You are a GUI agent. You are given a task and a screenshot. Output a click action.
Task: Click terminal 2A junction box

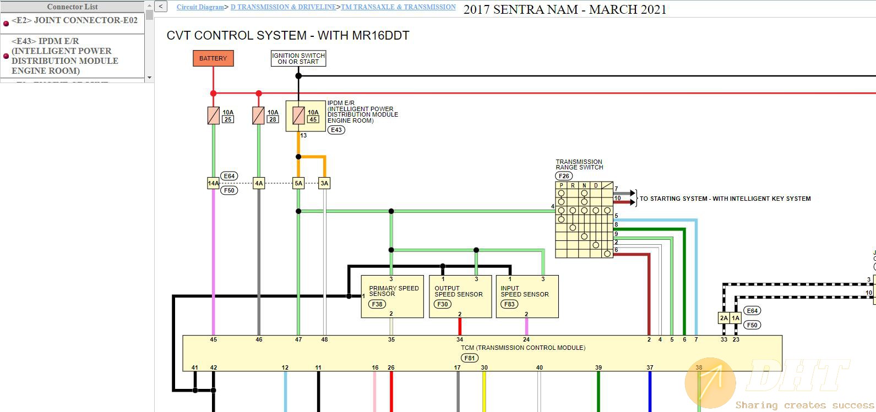click(724, 318)
